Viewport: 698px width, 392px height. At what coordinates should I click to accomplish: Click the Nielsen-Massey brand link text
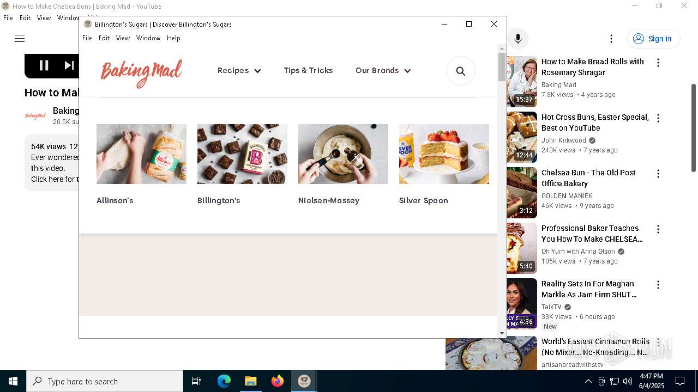coord(329,200)
